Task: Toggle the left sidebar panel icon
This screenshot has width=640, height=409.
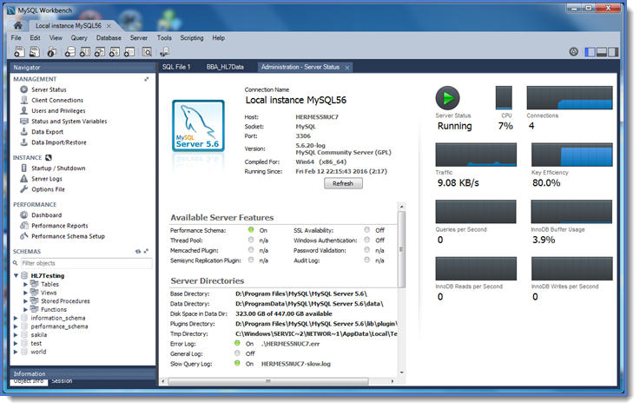Action: [x=590, y=52]
